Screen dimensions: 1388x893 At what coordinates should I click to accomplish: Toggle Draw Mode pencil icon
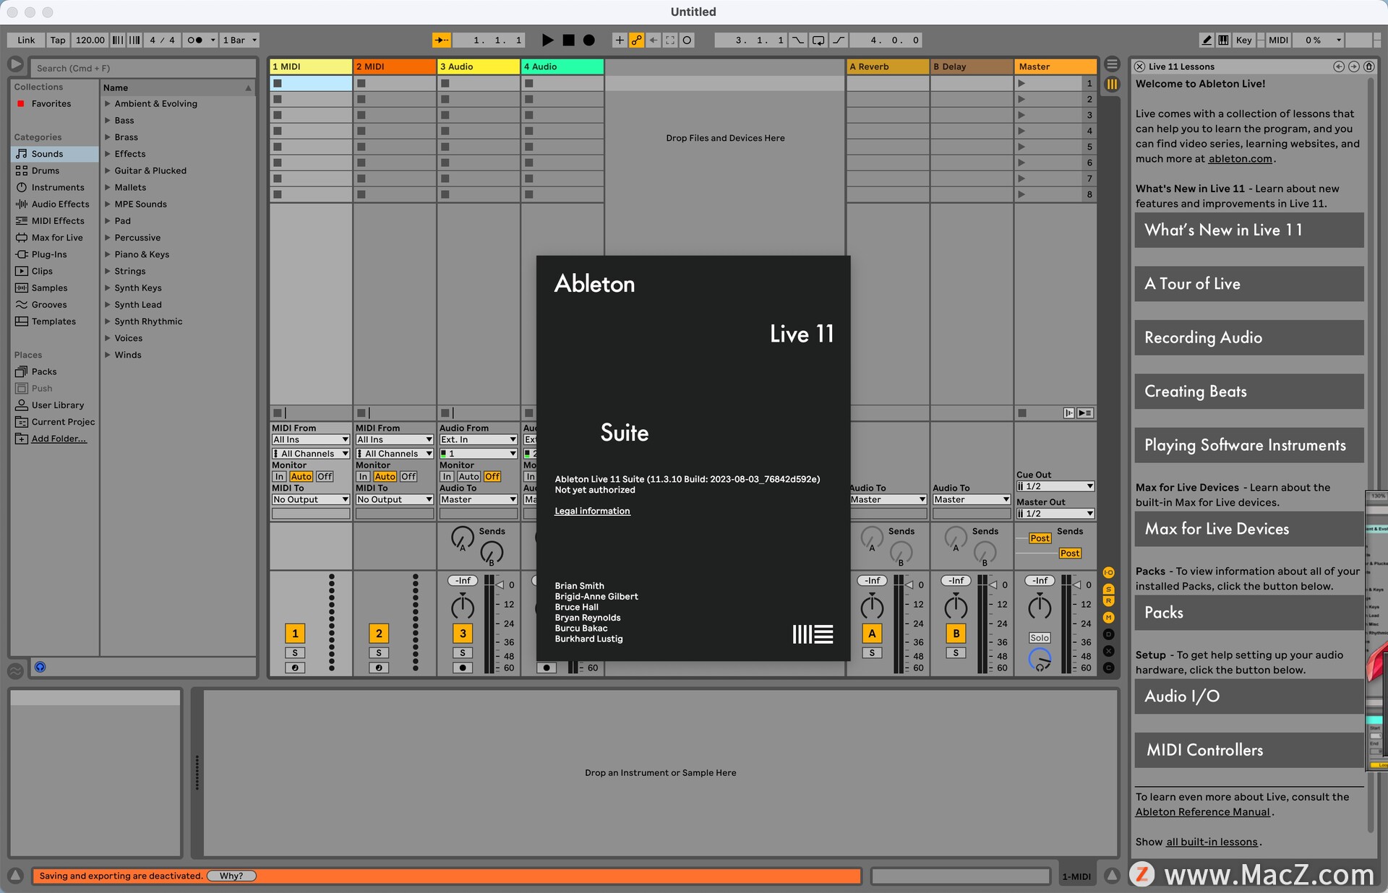pos(1207,40)
